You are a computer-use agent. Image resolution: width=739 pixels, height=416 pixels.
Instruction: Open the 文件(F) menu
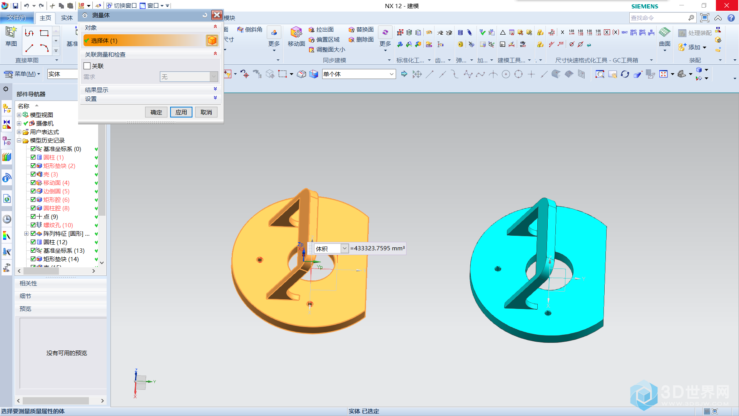[x=17, y=18]
